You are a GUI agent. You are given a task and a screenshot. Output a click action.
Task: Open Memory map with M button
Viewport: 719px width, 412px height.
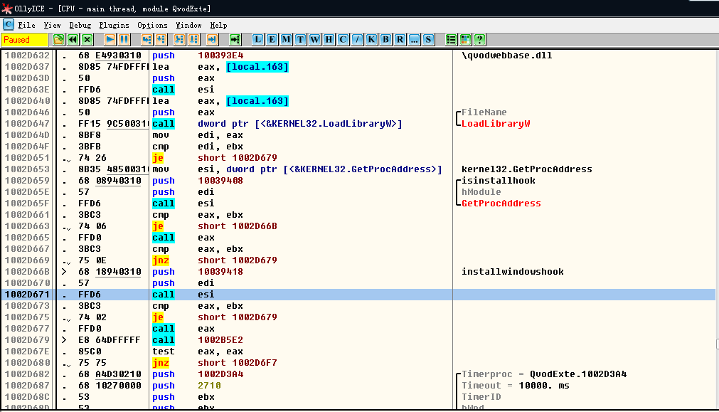pyautogui.click(x=286, y=40)
